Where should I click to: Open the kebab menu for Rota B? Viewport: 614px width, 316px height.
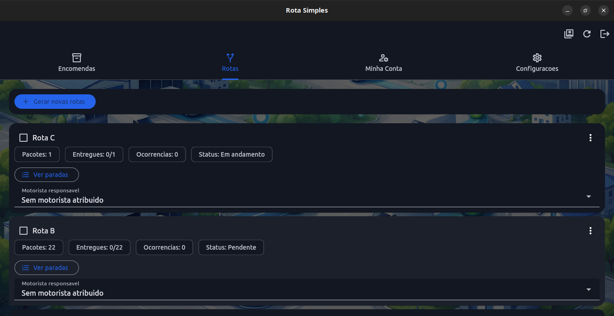590,231
